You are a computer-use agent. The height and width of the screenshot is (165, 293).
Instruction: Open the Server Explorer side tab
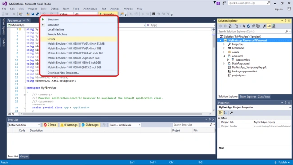[x=4, y=26]
